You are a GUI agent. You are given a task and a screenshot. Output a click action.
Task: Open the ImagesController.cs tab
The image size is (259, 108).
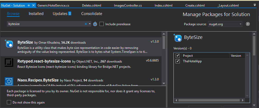(x=128, y=6)
